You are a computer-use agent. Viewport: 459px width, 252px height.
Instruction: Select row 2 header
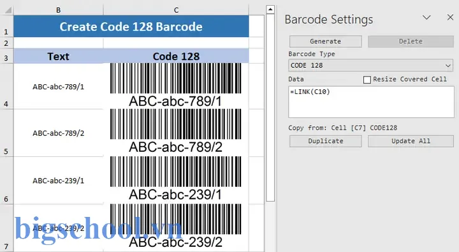click(6, 43)
